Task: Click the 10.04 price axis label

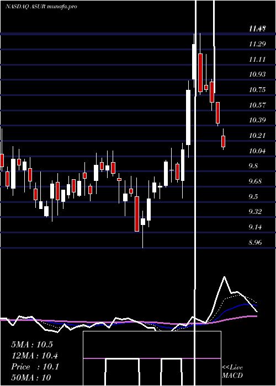Action: (257, 151)
